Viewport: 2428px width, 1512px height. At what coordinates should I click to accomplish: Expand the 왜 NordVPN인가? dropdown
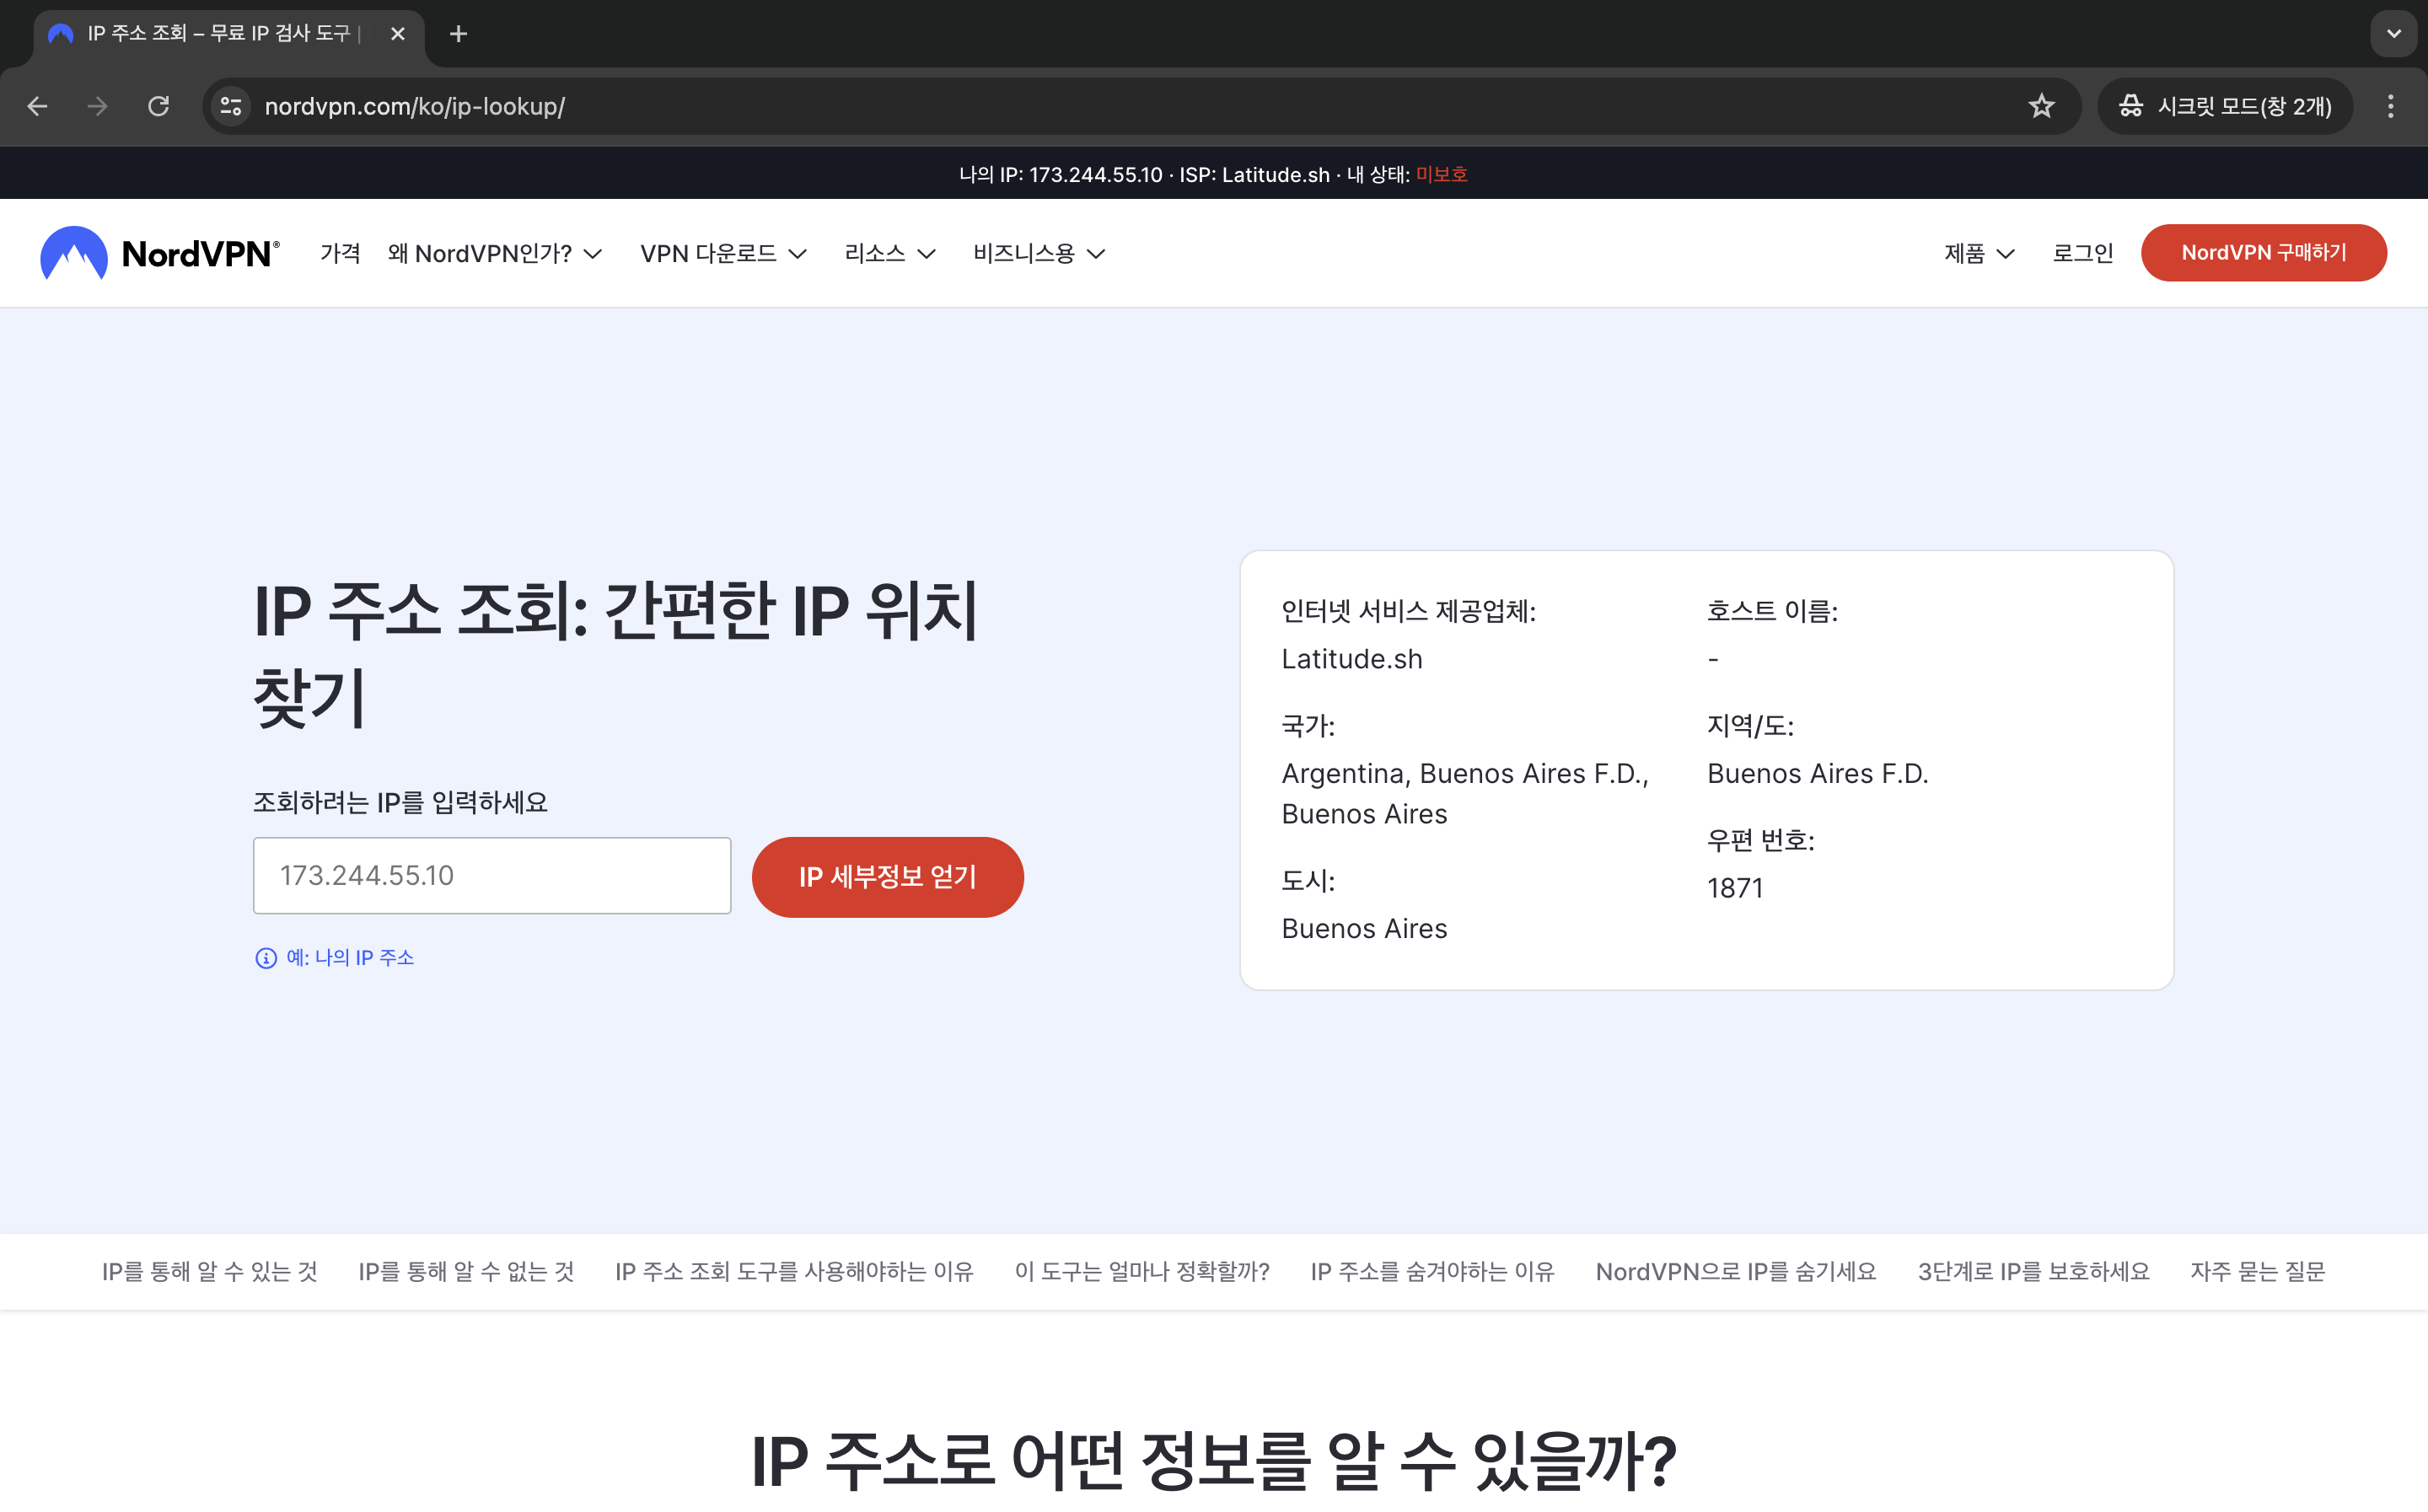coord(495,253)
